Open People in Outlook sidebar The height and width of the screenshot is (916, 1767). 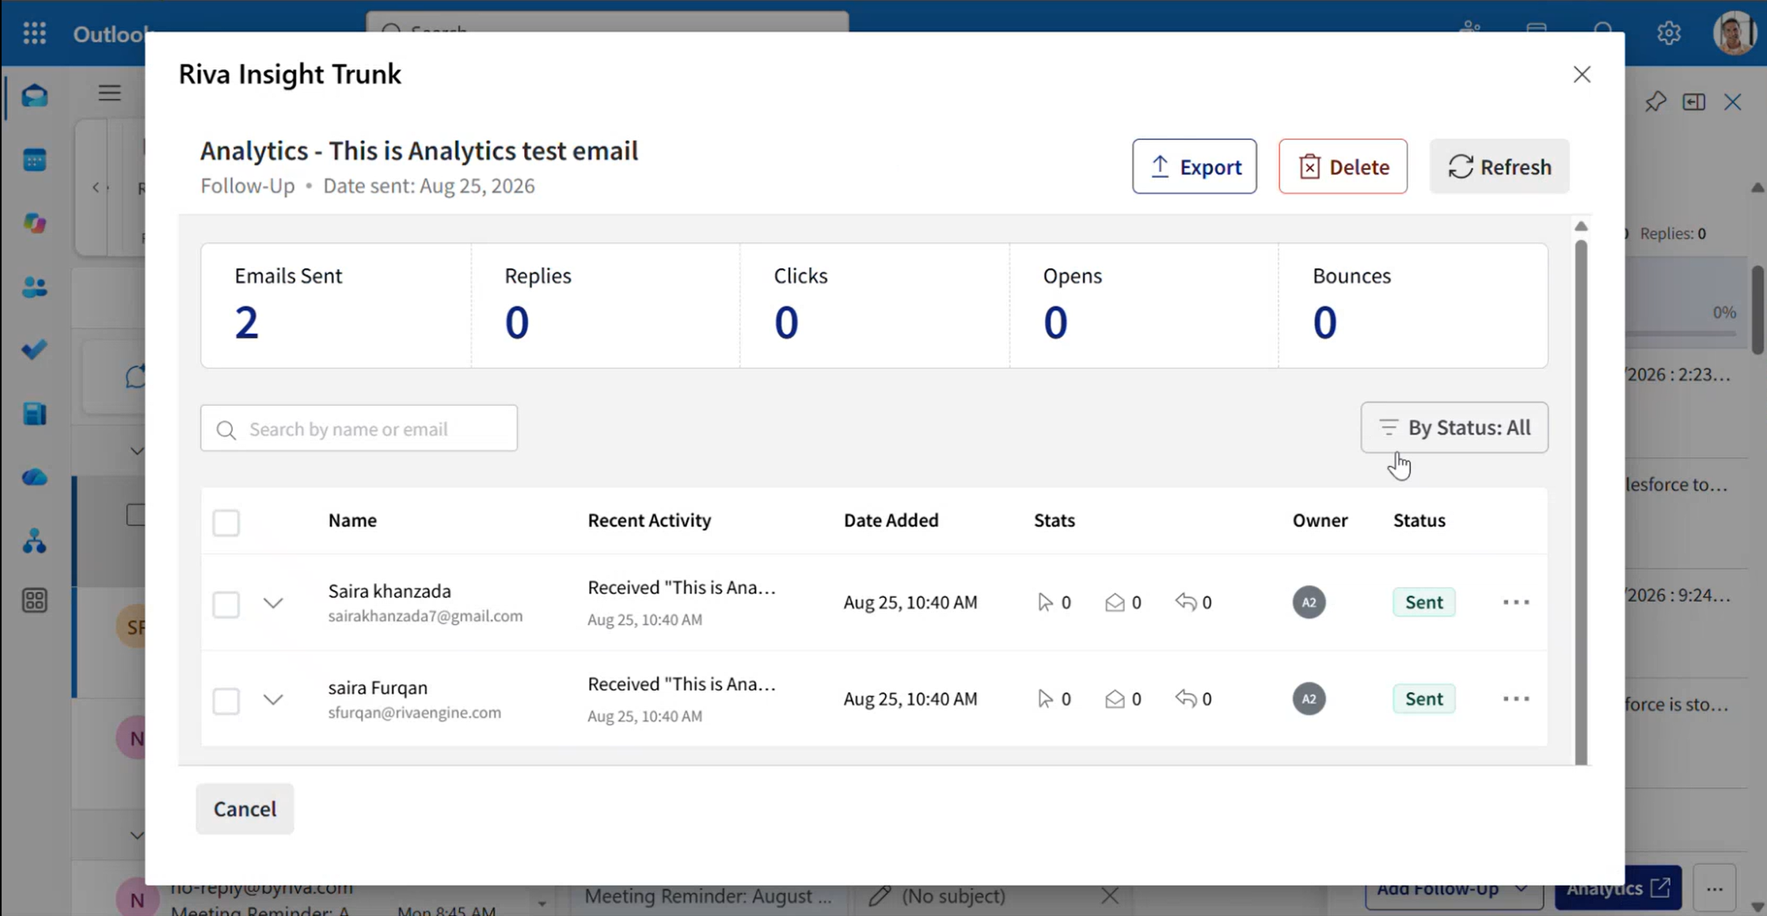pos(34,286)
